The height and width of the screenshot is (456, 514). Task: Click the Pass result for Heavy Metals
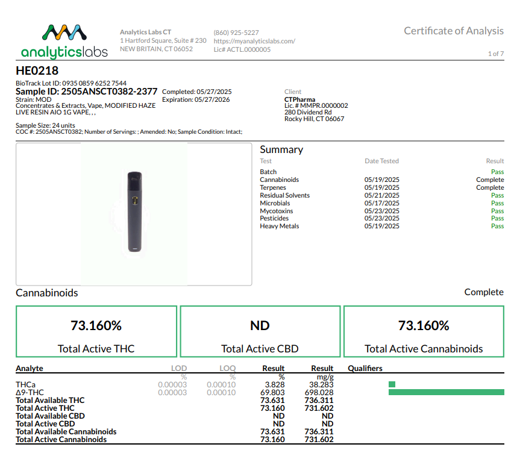coord(497,226)
